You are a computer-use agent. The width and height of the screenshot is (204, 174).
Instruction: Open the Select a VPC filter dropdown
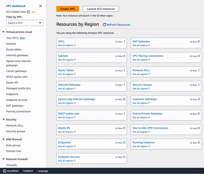pyautogui.click(x=25, y=23)
